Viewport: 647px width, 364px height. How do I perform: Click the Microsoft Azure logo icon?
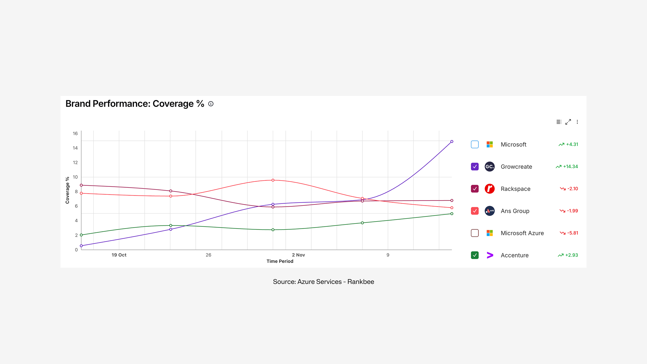[x=489, y=233]
